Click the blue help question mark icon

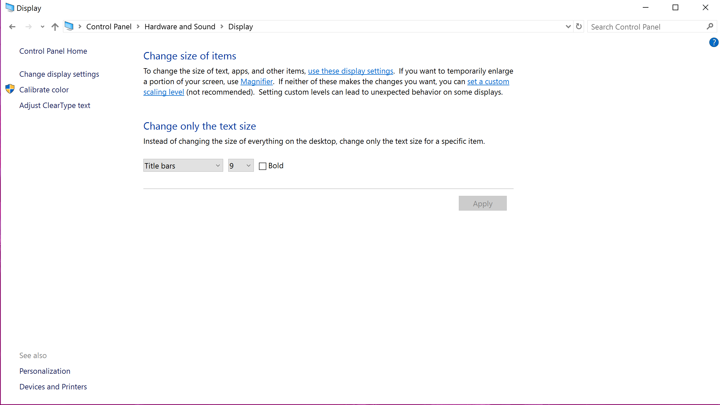(x=714, y=42)
